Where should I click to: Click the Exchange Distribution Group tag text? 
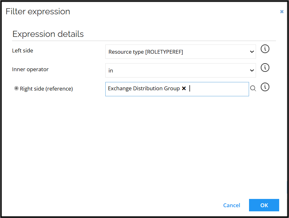click(x=144, y=89)
